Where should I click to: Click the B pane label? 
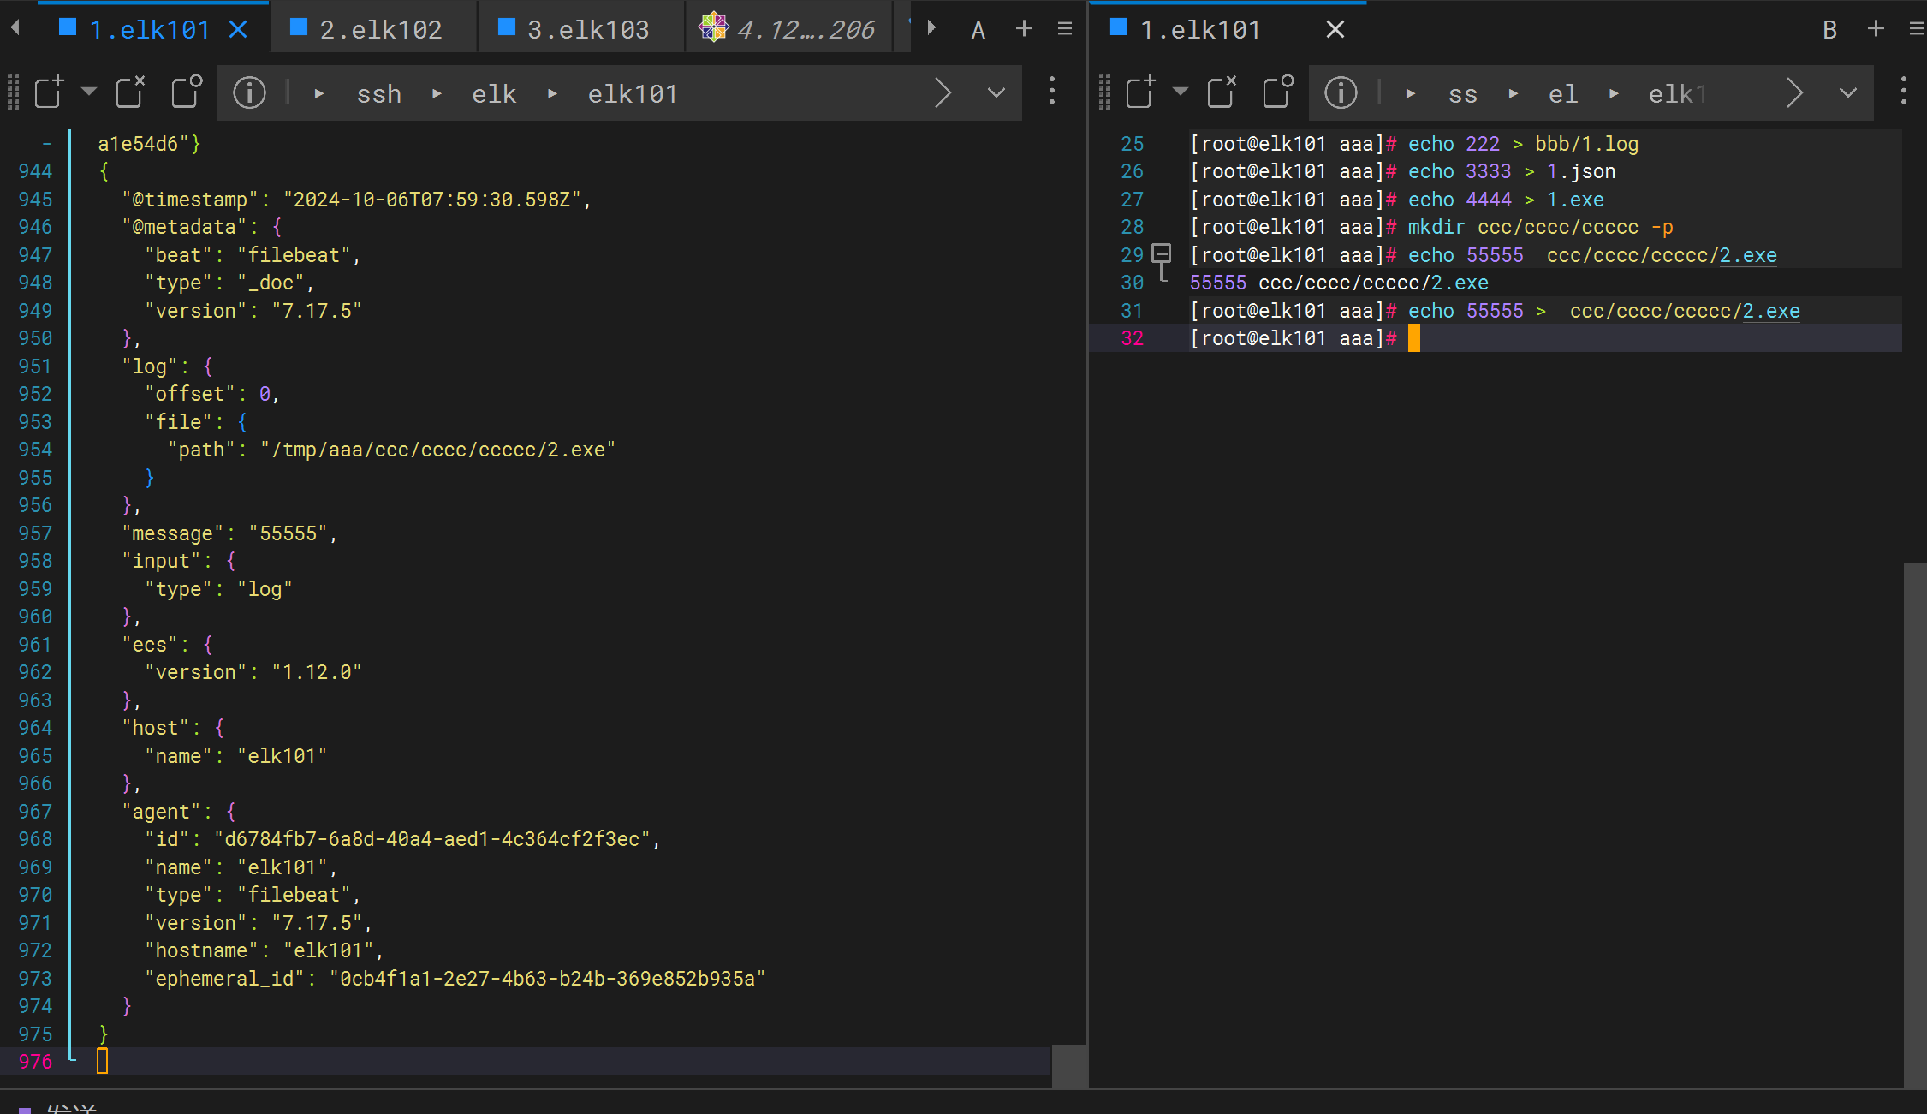(x=1829, y=30)
